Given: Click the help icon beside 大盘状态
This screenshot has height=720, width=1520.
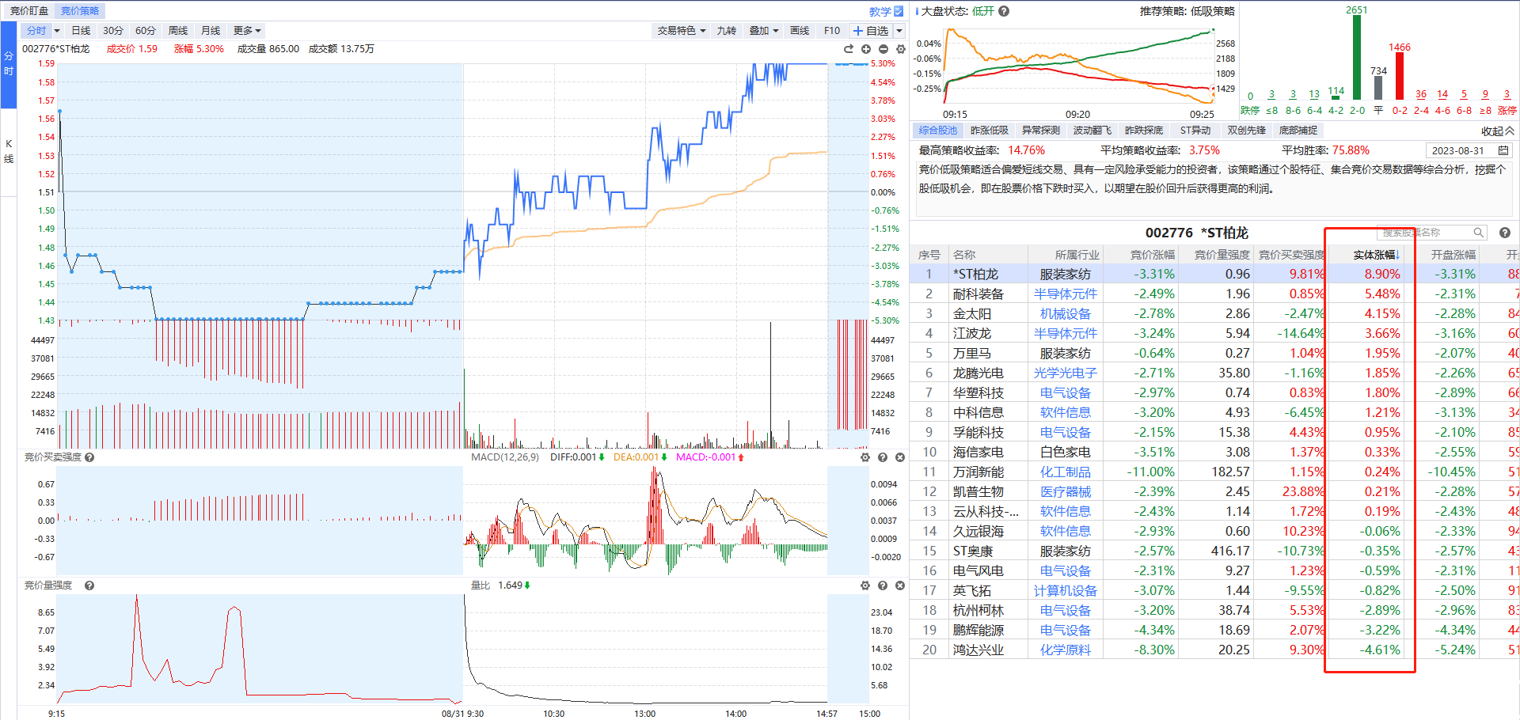Looking at the screenshot, I should point(1004,11).
